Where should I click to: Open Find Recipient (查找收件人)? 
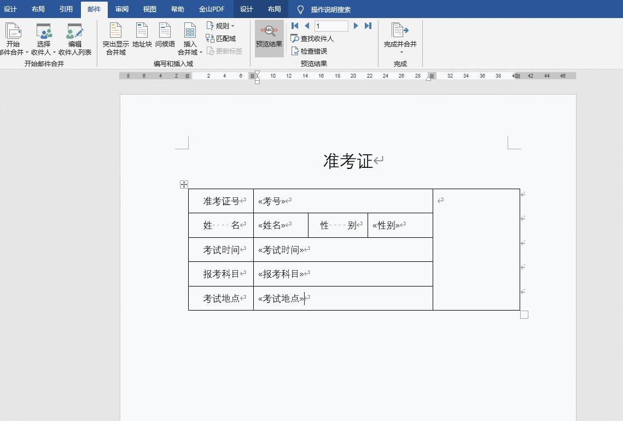[312, 38]
